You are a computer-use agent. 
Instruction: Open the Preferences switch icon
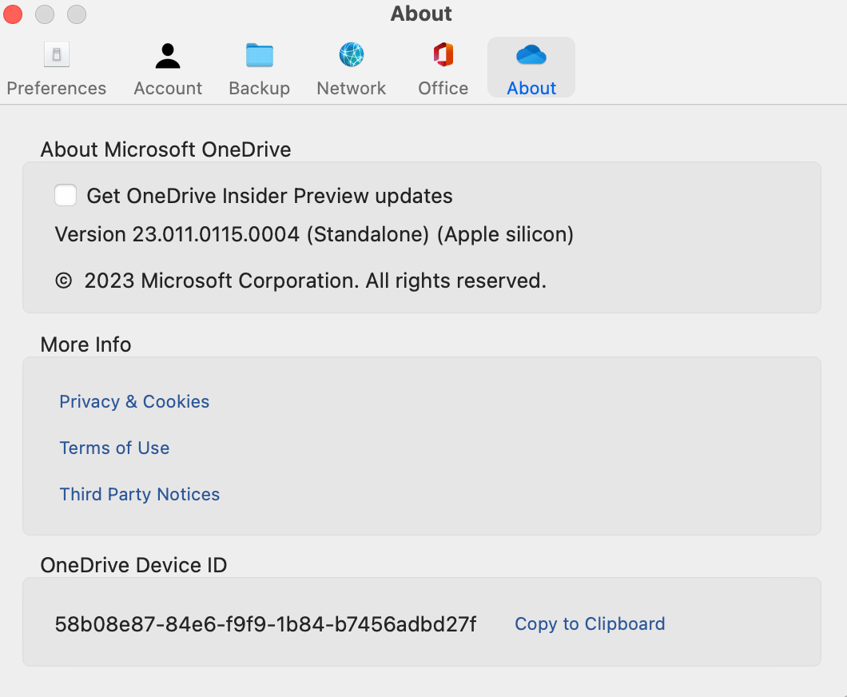(57, 54)
